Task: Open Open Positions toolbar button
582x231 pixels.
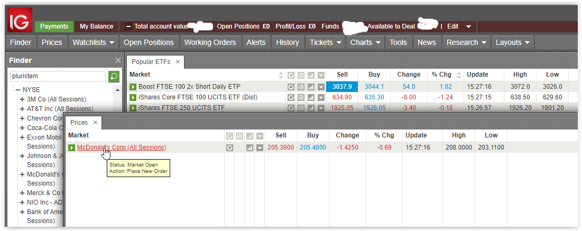Action: point(149,42)
